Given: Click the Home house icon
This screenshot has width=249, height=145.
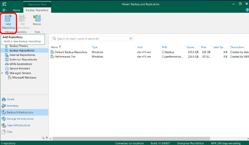Looking at the screenshot, I should point(4,99).
